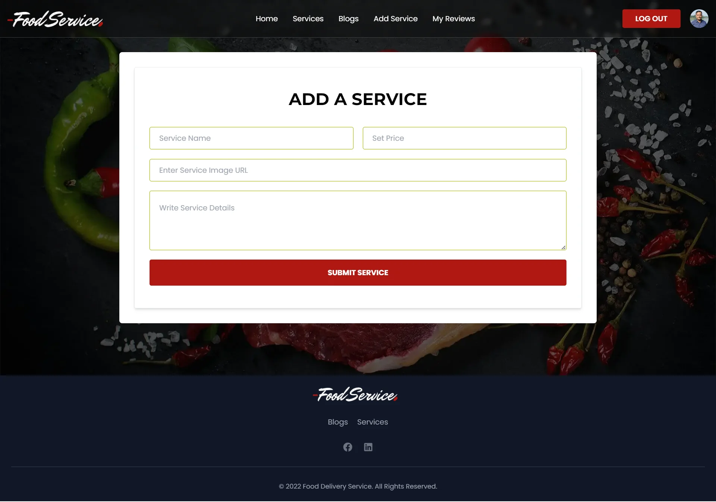Click the LOG OUT button
This screenshot has height=502, width=716.
pyautogui.click(x=651, y=19)
